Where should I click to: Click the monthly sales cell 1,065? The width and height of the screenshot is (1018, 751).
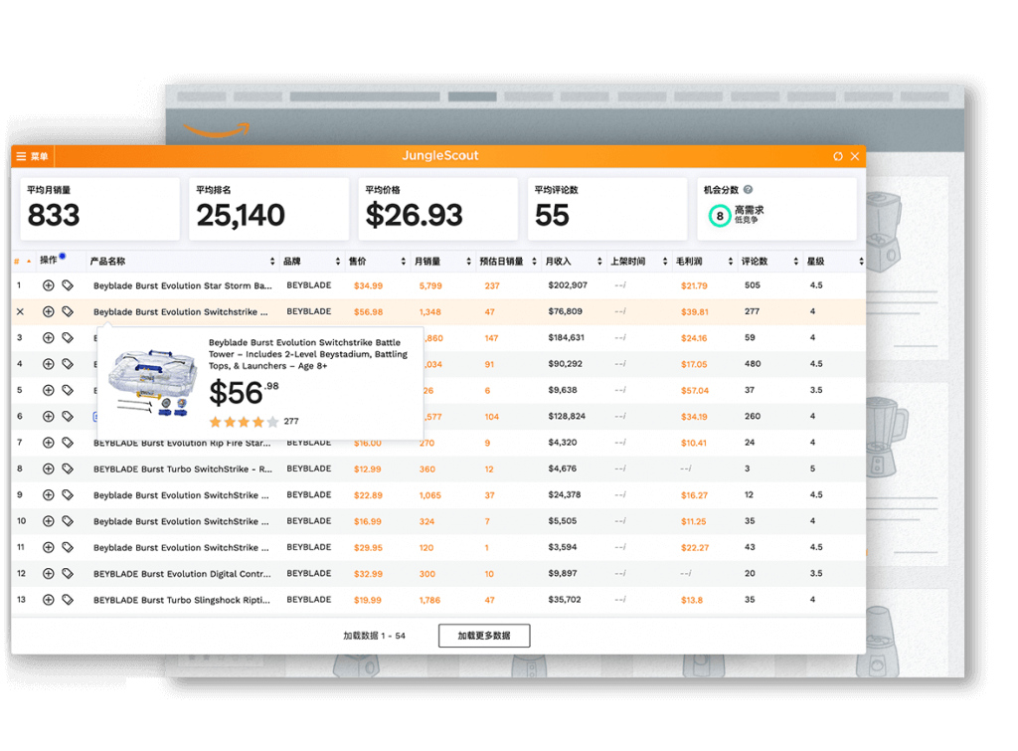point(429,495)
